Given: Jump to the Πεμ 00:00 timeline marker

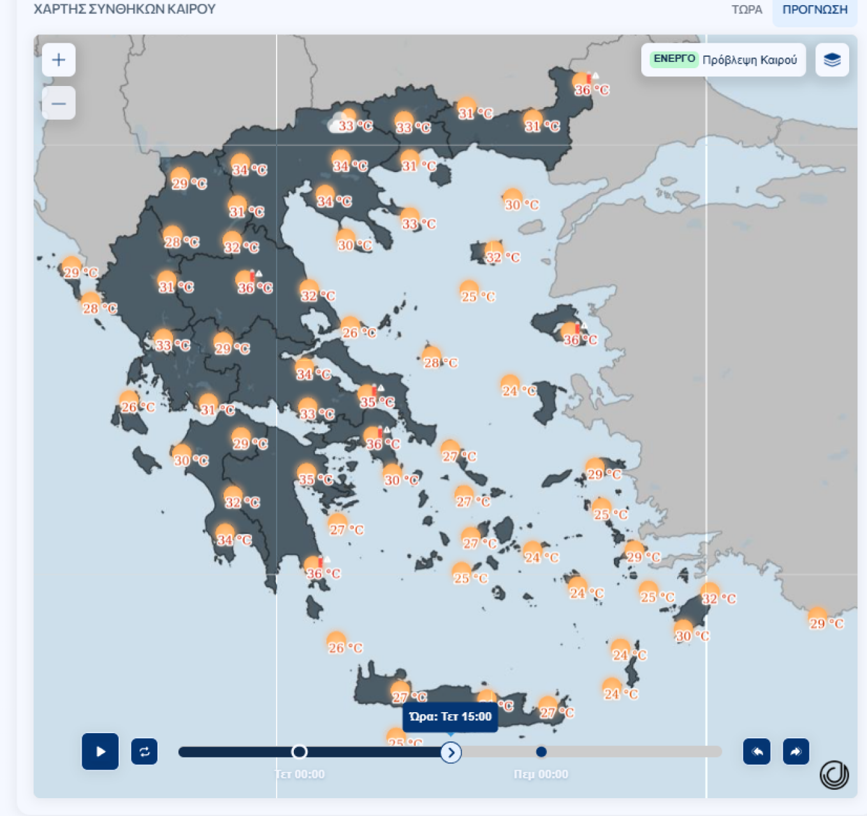Looking at the screenshot, I should pyautogui.click(x=541, y=752).
